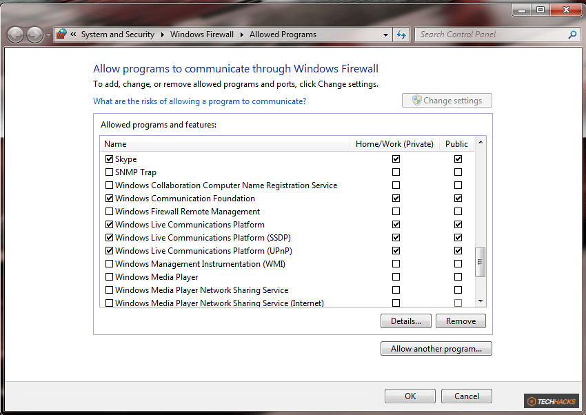
Task: Check Windows Media Player Network Sharing Service checkbox
Action: coord(109,290)
